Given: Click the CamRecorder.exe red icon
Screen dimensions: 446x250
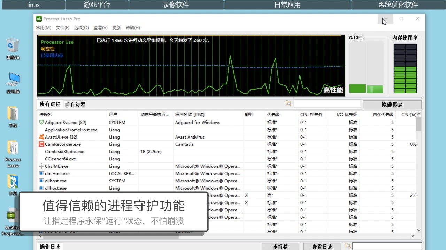Looking at the screenshot, I should (x=41, y=144).
